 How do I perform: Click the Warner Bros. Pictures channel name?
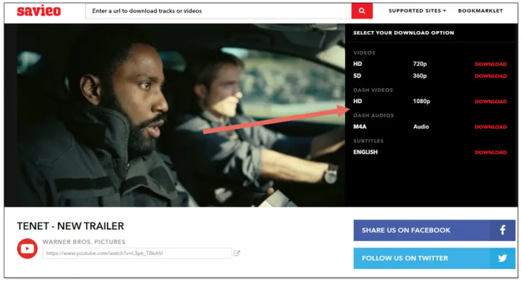tap(84, 242)
